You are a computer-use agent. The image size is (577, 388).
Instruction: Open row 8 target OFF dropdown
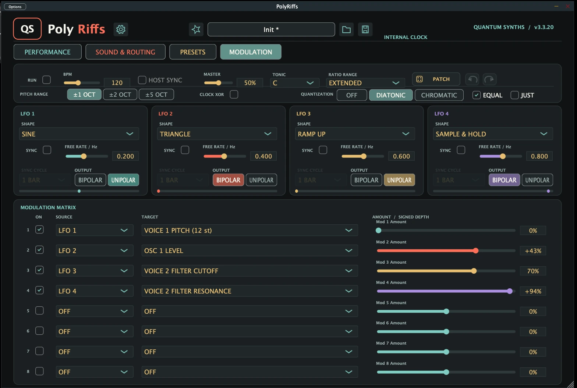250,372
